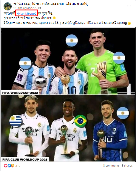Click the page's profile picture avatar
The image size is (136, 171).
pos(7,6)
